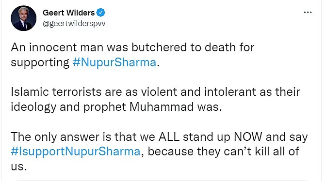Open Geert Wilders' profile picture
This screenshot has width=326, height=181.
point(23,18)
